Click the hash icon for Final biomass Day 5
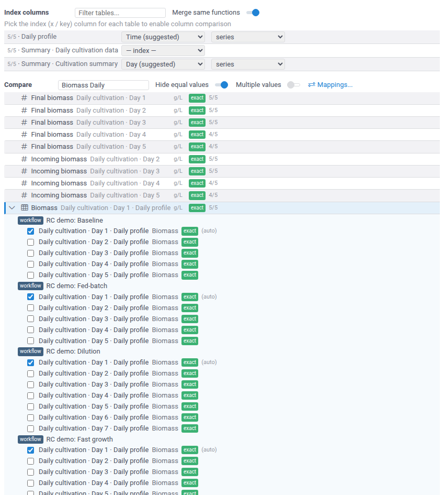Viewport: 444px width, 495px height. click(x=24, y=147)
